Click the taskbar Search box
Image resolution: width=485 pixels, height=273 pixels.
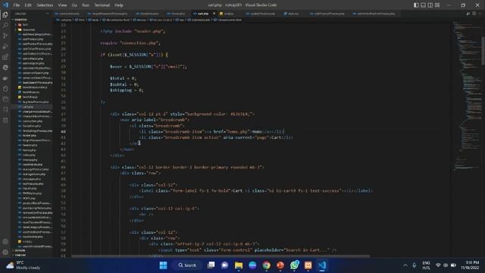[x=187, y=265]
